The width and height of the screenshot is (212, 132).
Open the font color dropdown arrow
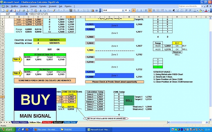[209, 10]
